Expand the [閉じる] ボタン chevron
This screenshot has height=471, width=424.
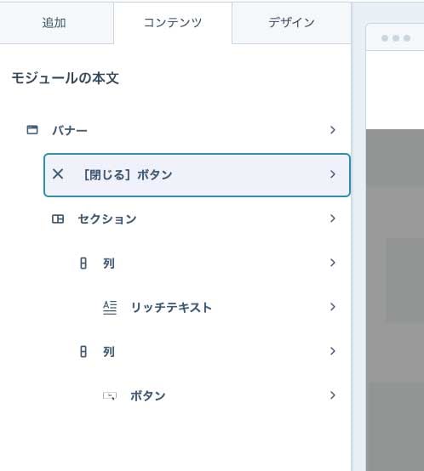pos(333,174)
